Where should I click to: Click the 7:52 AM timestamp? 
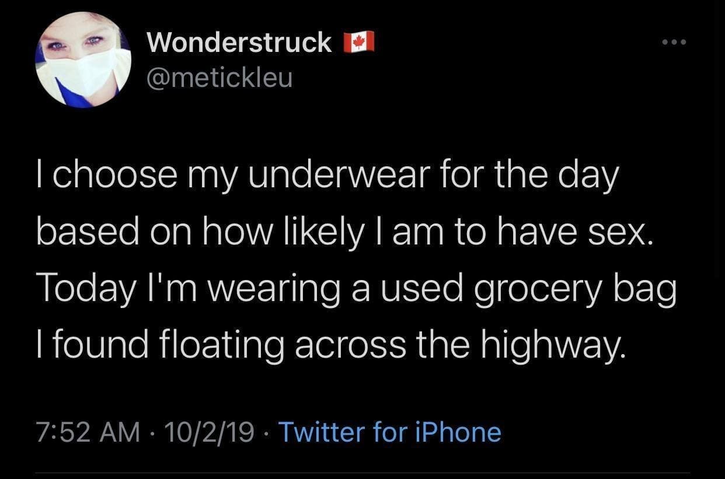point(88,432)
